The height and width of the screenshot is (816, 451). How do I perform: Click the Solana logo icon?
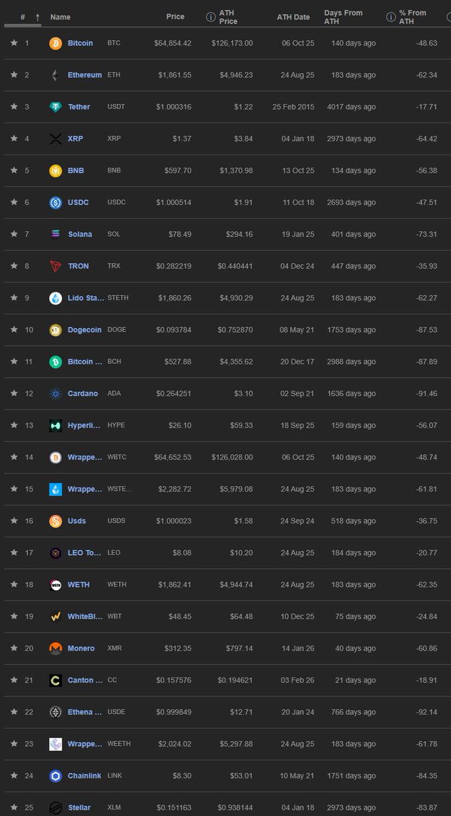56,234
